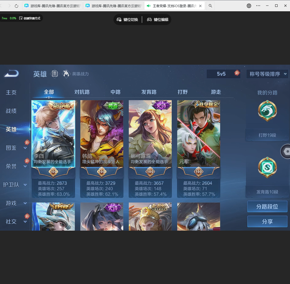Viewport: 290px width, 284px height.
Task: Click the 创建快捷方式 shortcut icon
Action: point(21,18)
